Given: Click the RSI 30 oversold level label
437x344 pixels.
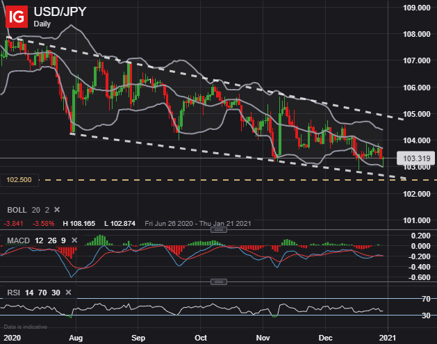Looking at the screenshot, I should tap(426, 316).
